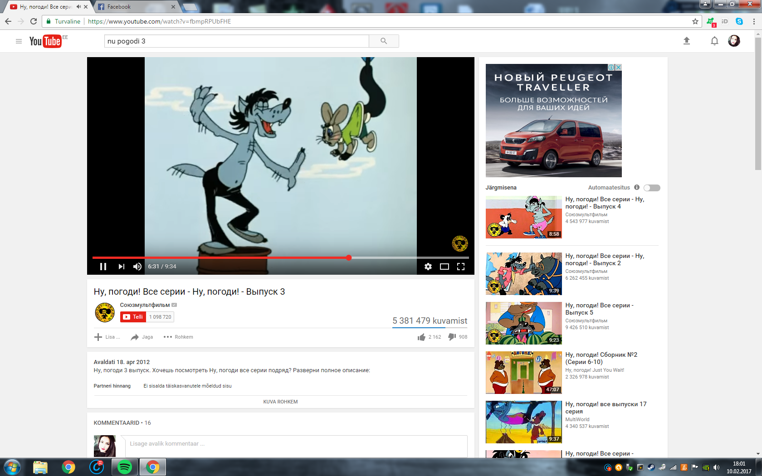762x476 pixels.
Task: Open thumbnail for Выпуск 4 video
Action: click(524, 217)
